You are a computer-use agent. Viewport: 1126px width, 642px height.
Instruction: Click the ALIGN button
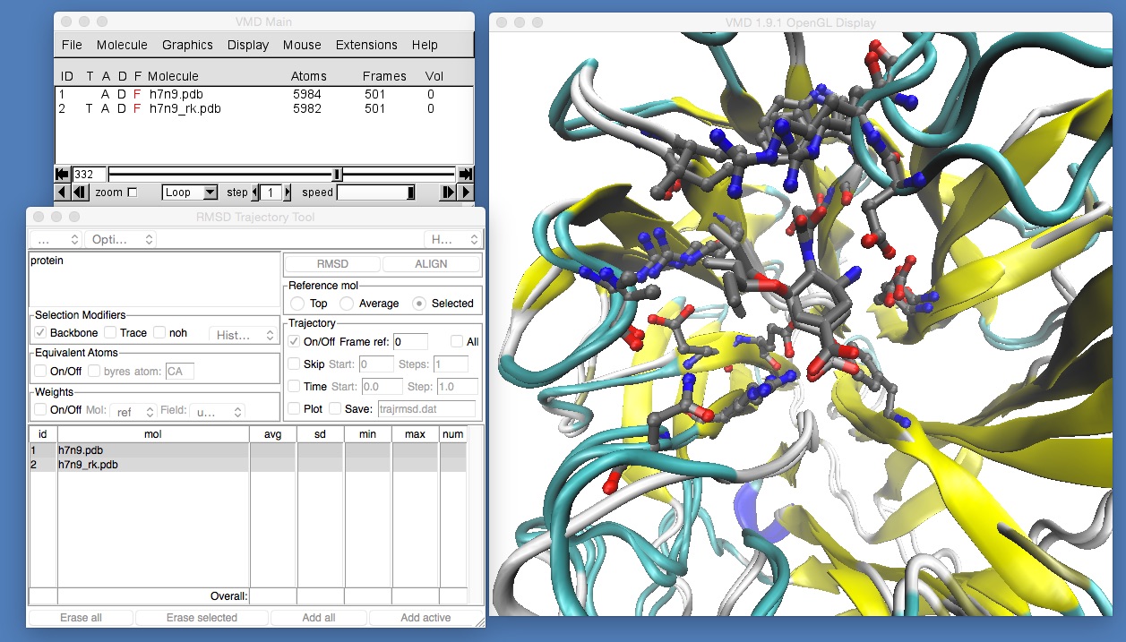tap(432, 263)
